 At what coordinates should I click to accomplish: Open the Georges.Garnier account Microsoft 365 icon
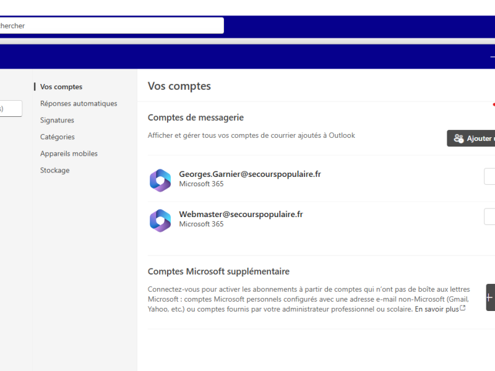click(160, 181)
